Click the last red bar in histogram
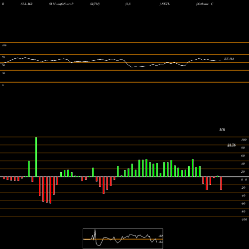This screenshot has width=249, height=249. (x=221, y=183)
